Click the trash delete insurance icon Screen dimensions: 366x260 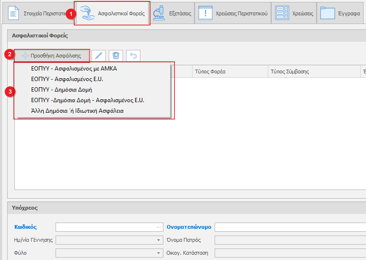click(115, 56)
